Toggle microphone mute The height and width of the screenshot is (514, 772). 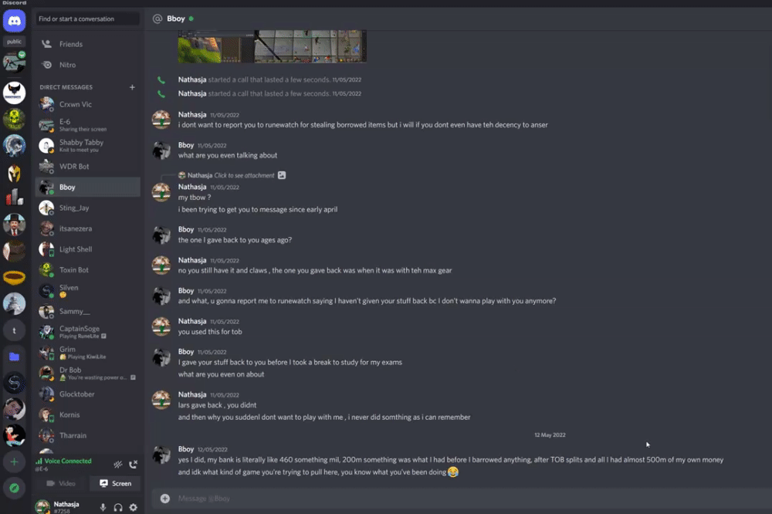coord(103,507)
